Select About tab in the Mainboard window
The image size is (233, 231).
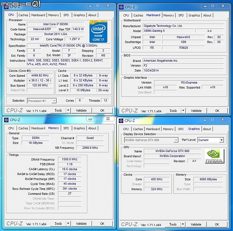click(207, 15)
